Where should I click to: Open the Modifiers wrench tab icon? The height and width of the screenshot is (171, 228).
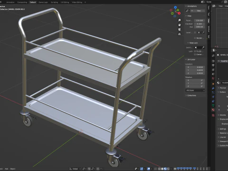(213, 88)
